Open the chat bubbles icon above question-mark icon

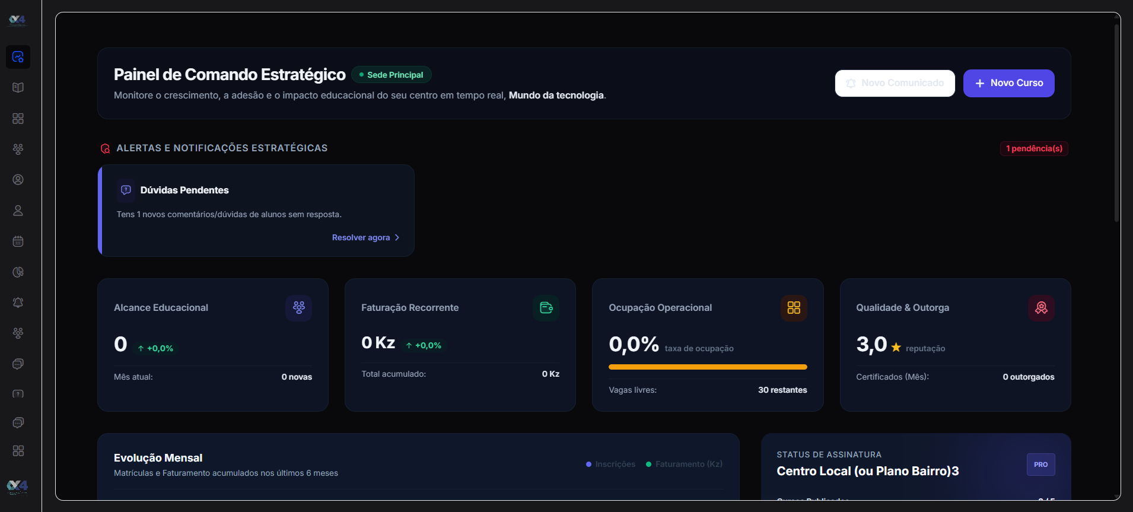pyautogui.click(x=18, y=364)
